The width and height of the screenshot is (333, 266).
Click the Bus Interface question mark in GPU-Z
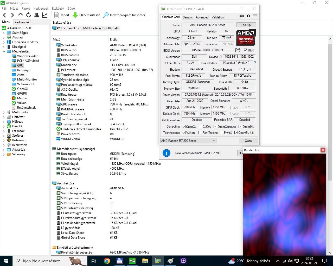255,63
